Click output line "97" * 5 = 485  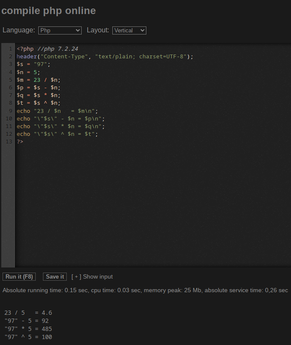click(28, 329)
